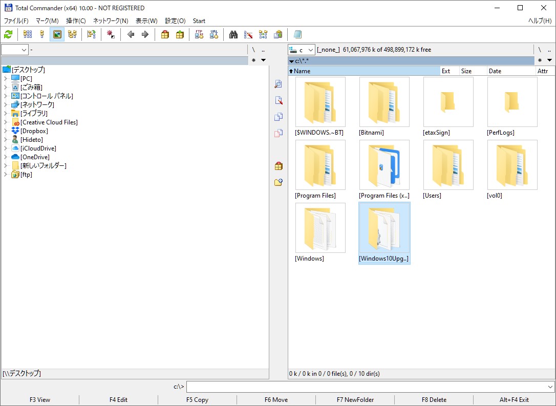Click the Pack files toolbar icon
Viewport: 556px width, 406px height.
pyautogui.click(x=165, y=34)
